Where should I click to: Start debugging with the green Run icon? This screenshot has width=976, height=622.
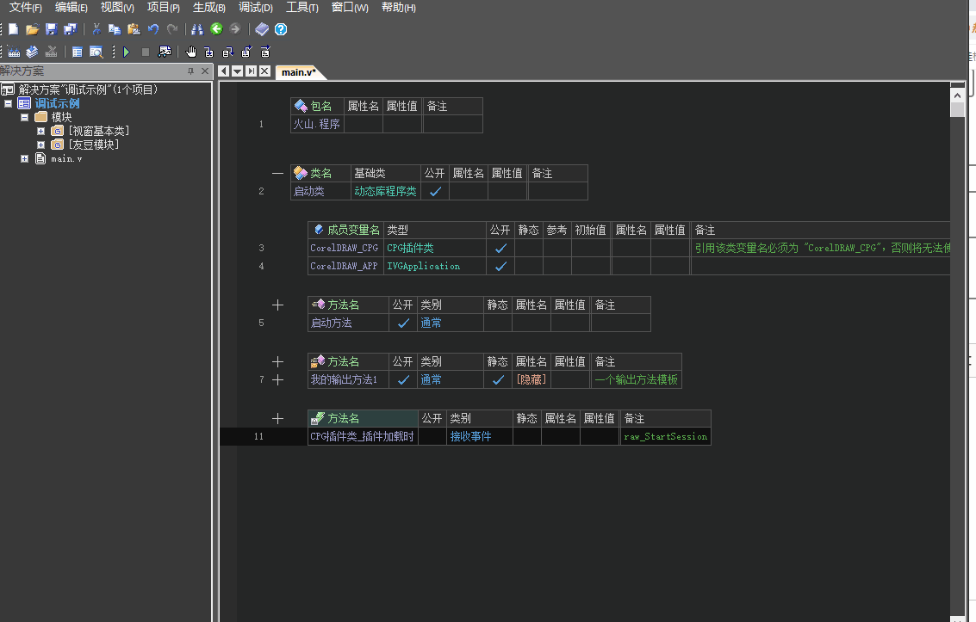(127, 52)
